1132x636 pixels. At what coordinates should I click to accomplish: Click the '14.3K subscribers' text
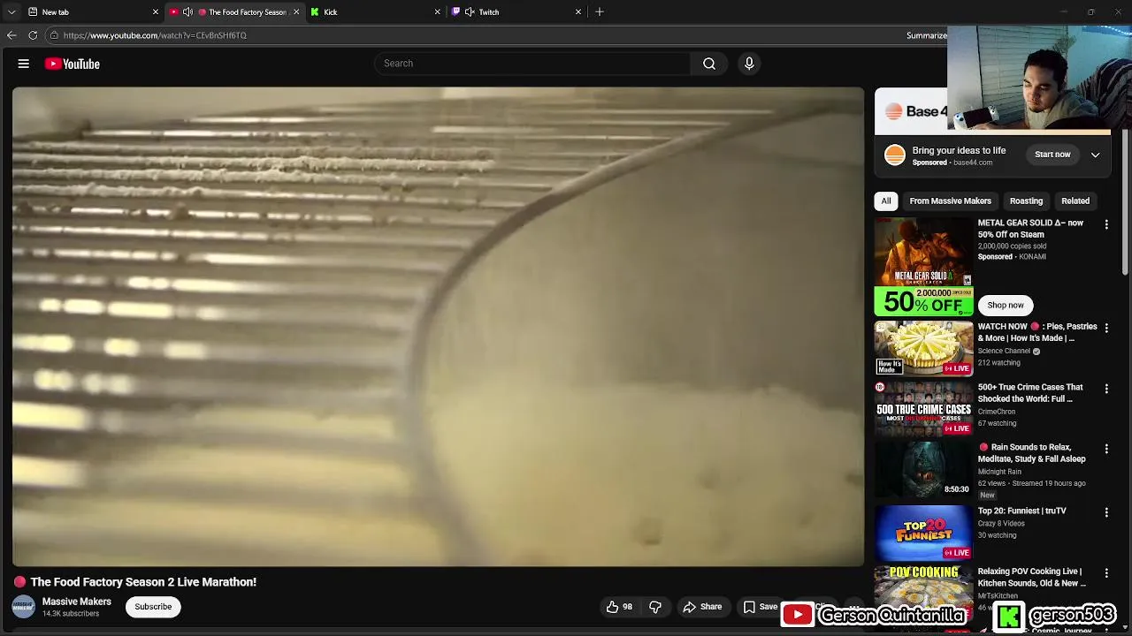pyautogui.click(x=71, y=614)
